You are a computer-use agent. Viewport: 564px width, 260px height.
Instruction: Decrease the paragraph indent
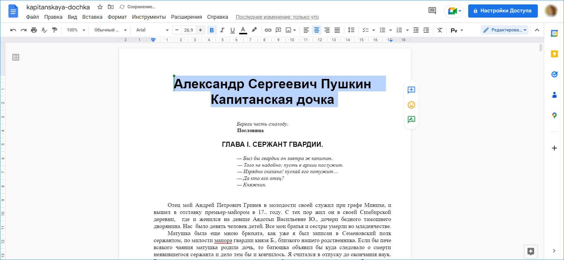(x=416, y=30)
